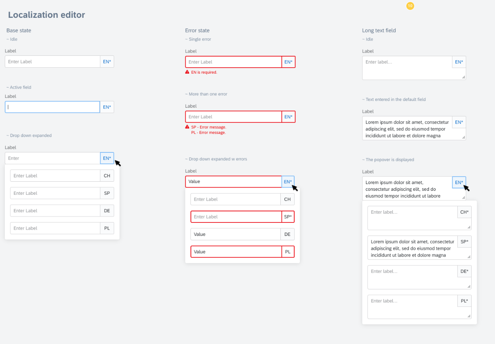Viewport: 495px width, 344px height.
Task: Click resize handle of the CH* textarea in popover
Action: click(x=469, y=227)
